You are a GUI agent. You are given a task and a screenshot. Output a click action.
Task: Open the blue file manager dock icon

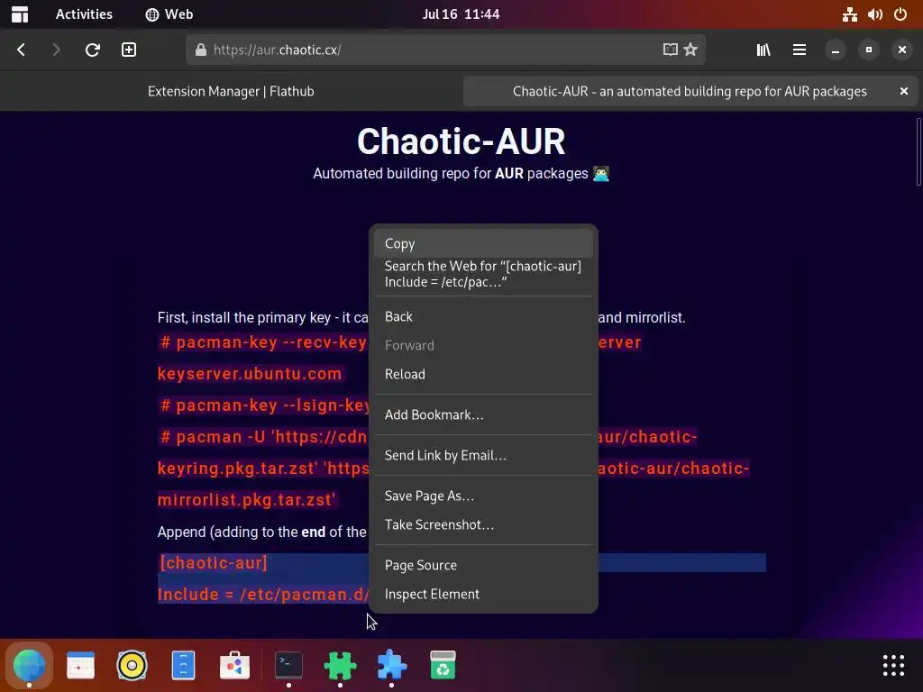(183, 665)
